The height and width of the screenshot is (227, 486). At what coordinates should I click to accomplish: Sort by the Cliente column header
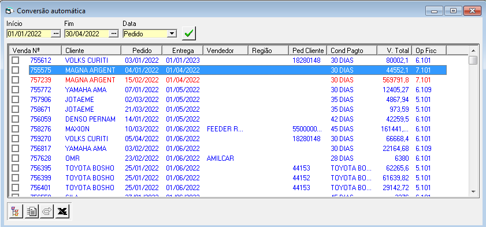[91, 50]
